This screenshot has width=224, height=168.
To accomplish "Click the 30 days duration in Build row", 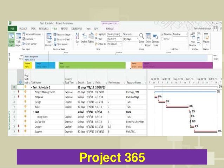I will [x=81, y=107].
